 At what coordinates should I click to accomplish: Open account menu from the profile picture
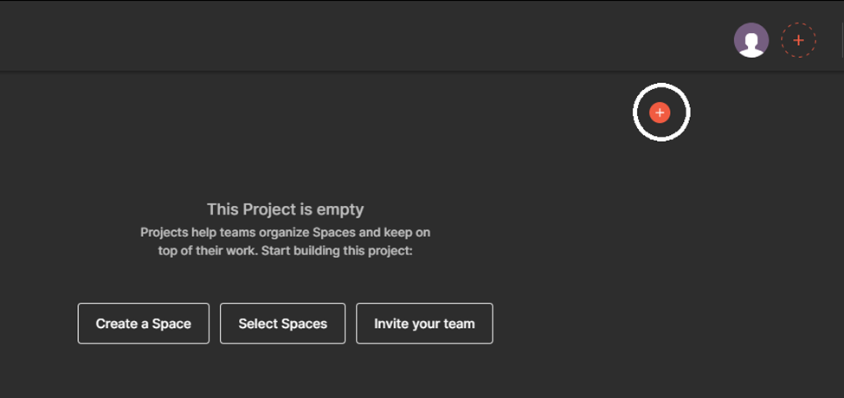tap(751, 41)
